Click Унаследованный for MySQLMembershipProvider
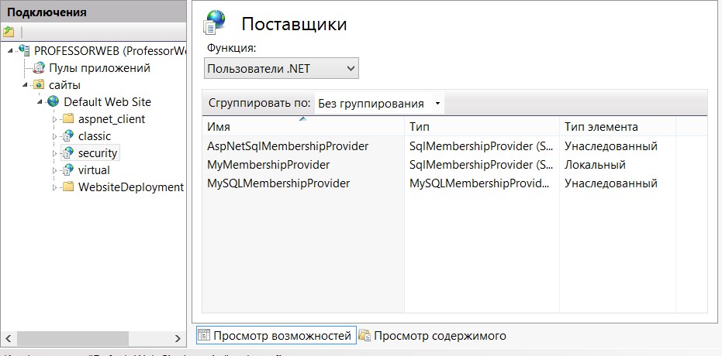The height and width of the screenshot is (356, 722). tap(611, 183)
